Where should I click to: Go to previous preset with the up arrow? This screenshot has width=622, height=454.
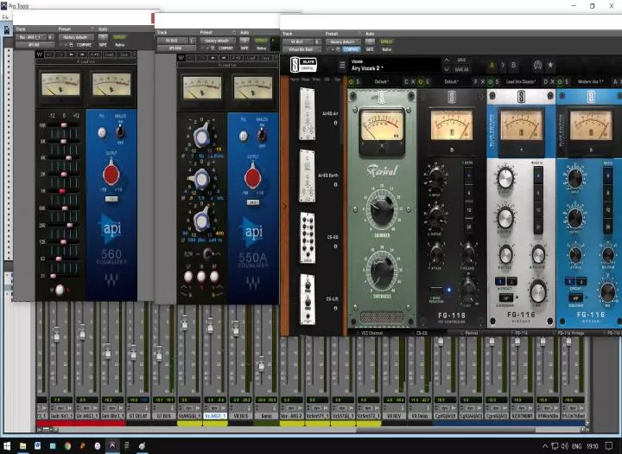click(447, 60)
